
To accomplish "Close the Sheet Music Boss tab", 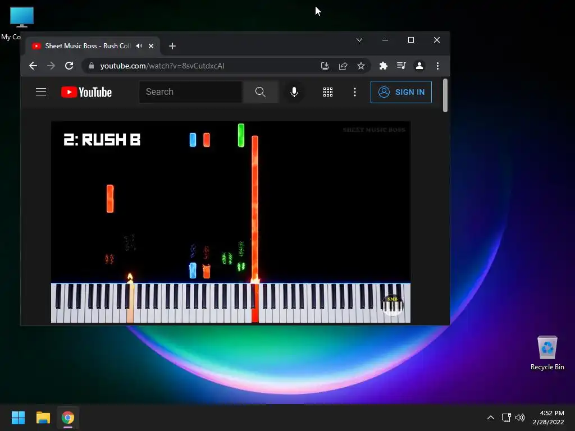I will 151,46.
